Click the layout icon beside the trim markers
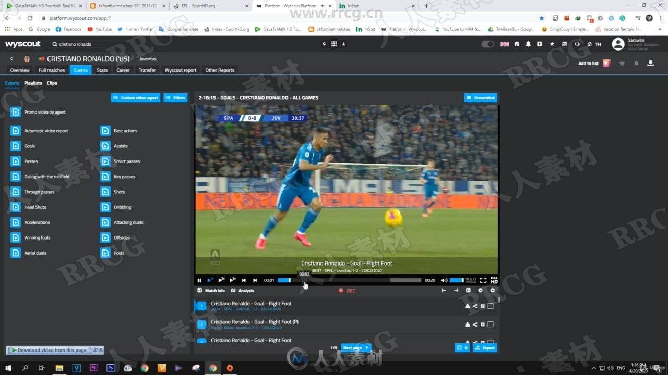 pyautogui.click(x=468, y=291)
